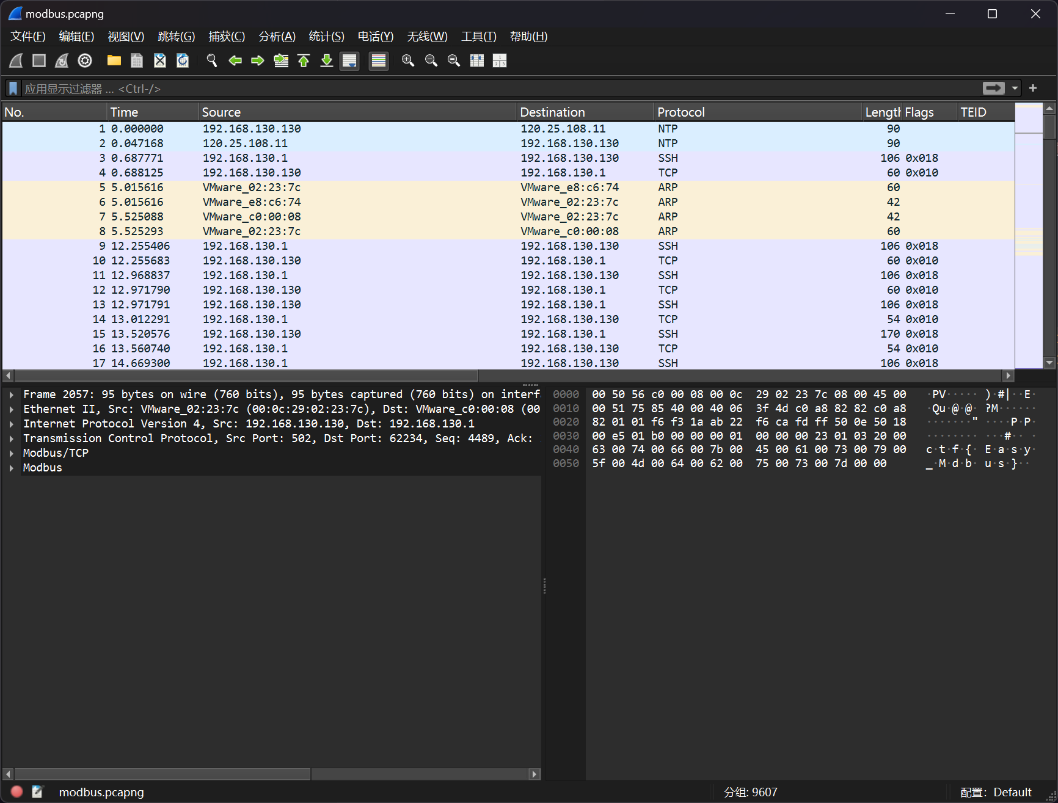
Task: Expand the Internet Protocol Version 4 row
Action: 12,424
